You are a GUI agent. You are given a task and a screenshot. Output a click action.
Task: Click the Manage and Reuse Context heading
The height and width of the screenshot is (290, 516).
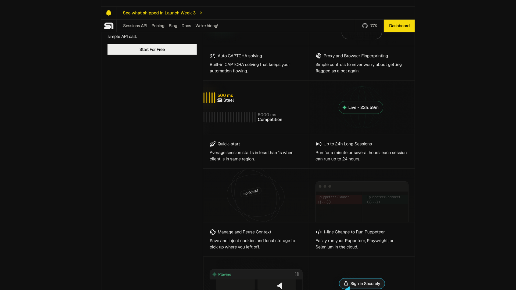point(244,232)
